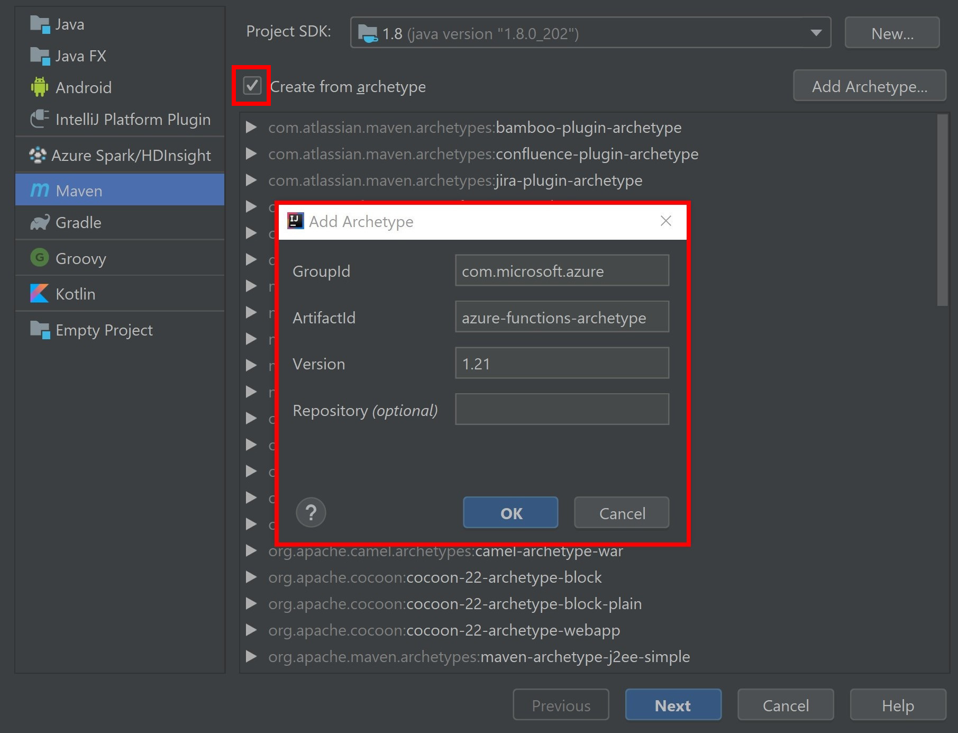Cancel the Add Archetype dialog
This screenshot has height=733, width=958.
tap(622, 512)
